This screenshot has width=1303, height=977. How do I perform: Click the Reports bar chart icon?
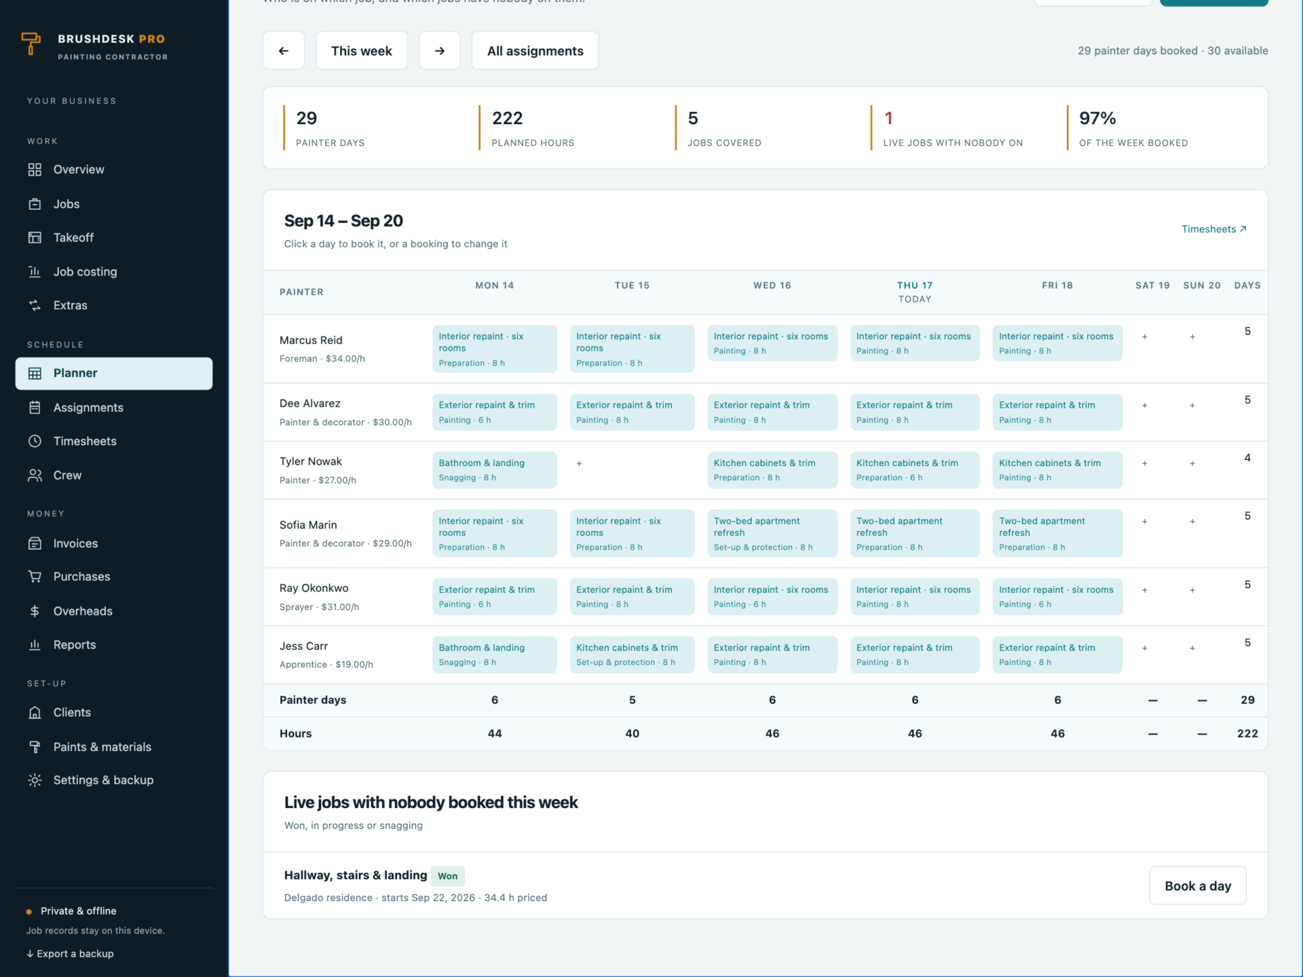pyautogui.click(x=35, y=645)
